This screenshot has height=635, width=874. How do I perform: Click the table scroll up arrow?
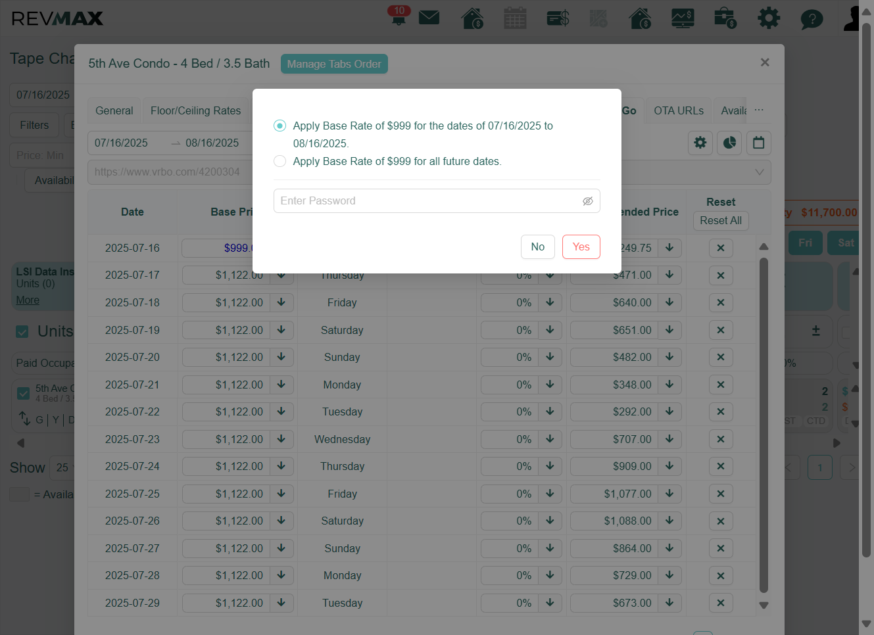tap(764, 247)
